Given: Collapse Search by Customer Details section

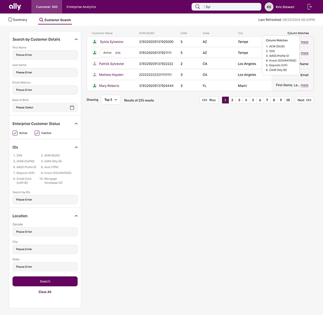Looking at the screenshot, I should [x=76, y=39].
